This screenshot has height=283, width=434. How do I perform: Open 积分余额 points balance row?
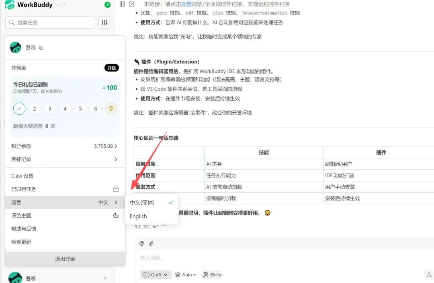click(65, 146)
